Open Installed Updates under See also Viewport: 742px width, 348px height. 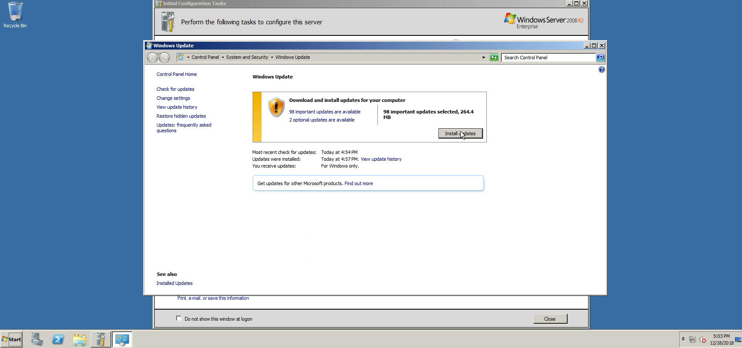click(x=174, y=283)
